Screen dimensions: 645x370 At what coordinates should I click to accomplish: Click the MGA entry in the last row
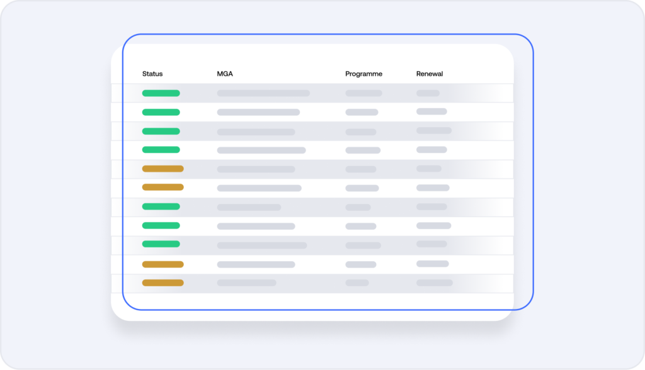click(x=246, y=283)
